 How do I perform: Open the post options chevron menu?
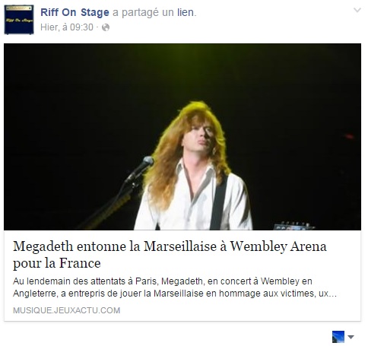(357, 10)
